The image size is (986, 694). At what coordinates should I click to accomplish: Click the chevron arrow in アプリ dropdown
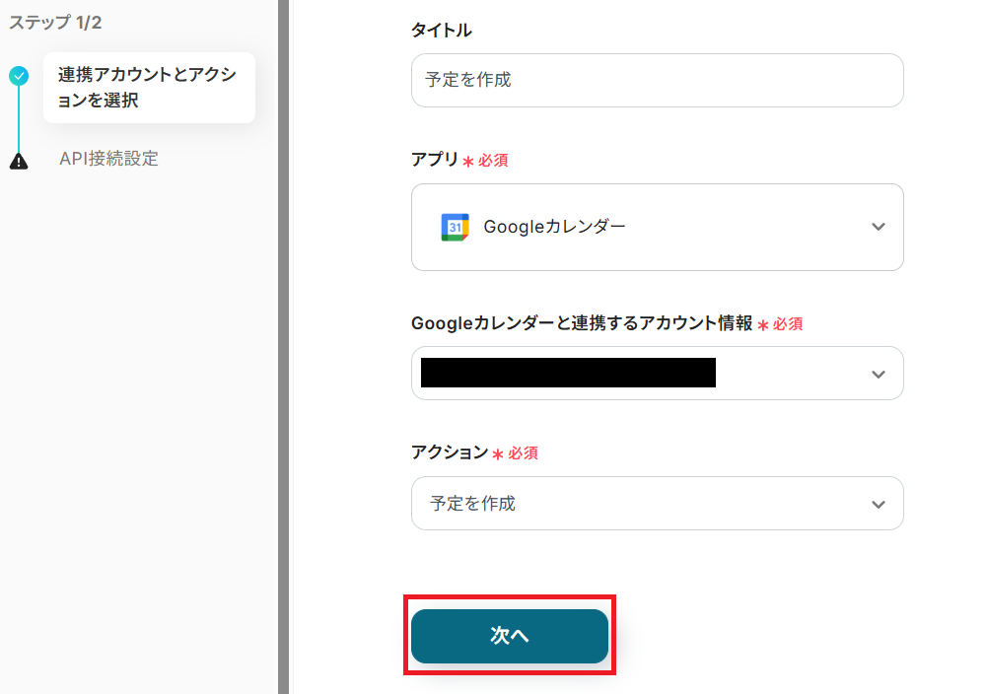(x=879, y=227)
